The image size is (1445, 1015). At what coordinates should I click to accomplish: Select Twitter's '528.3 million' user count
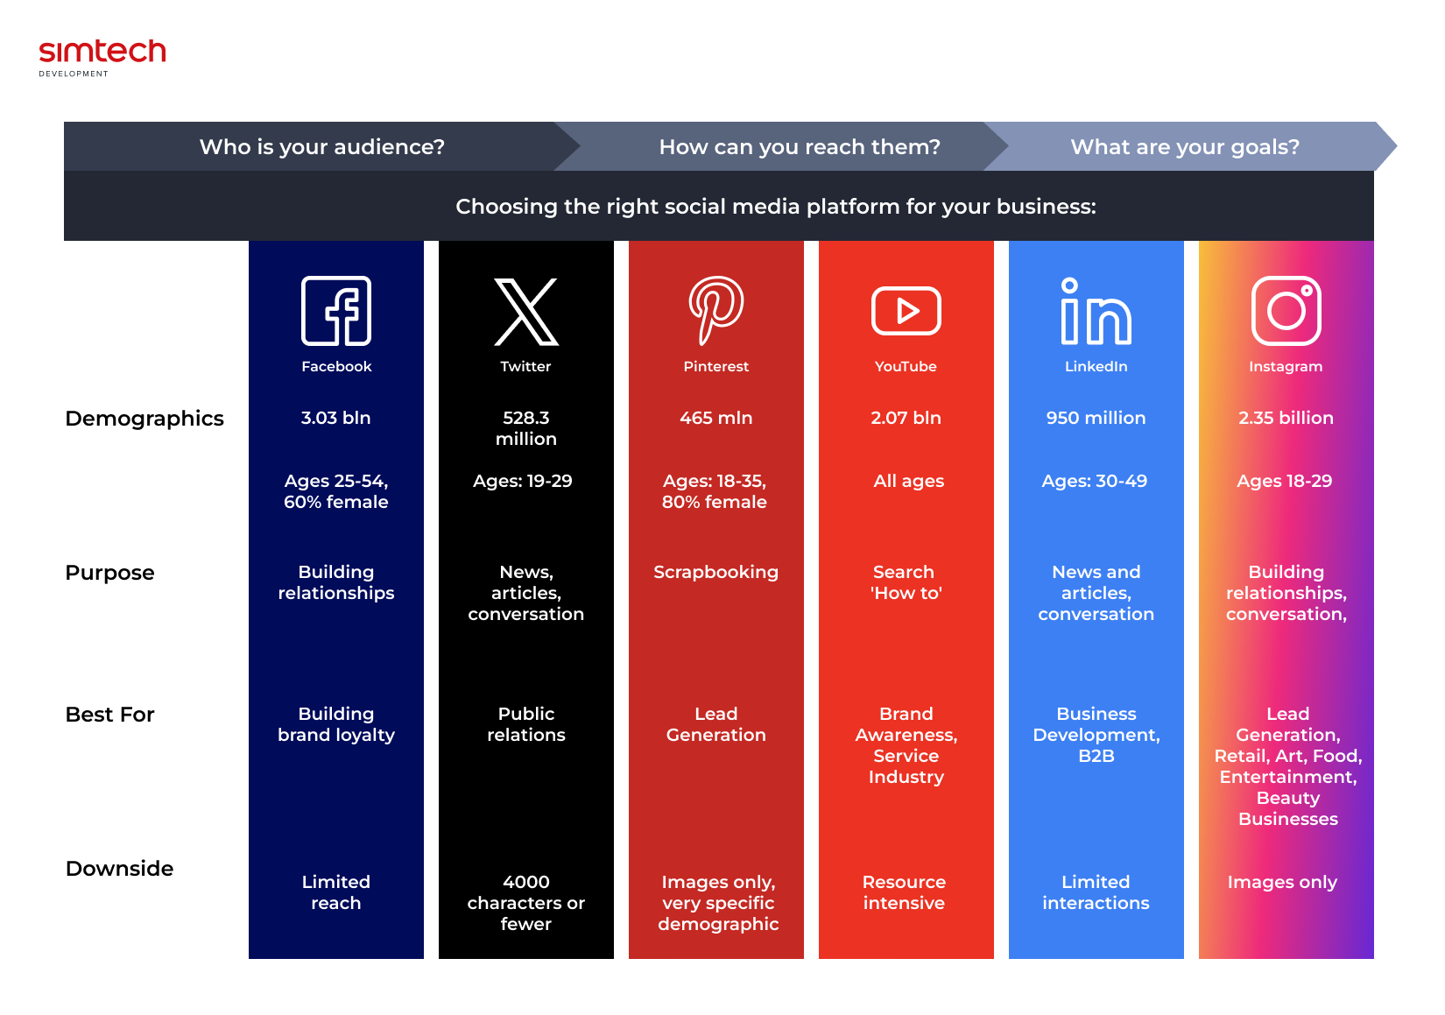click(x=526, y=428)
